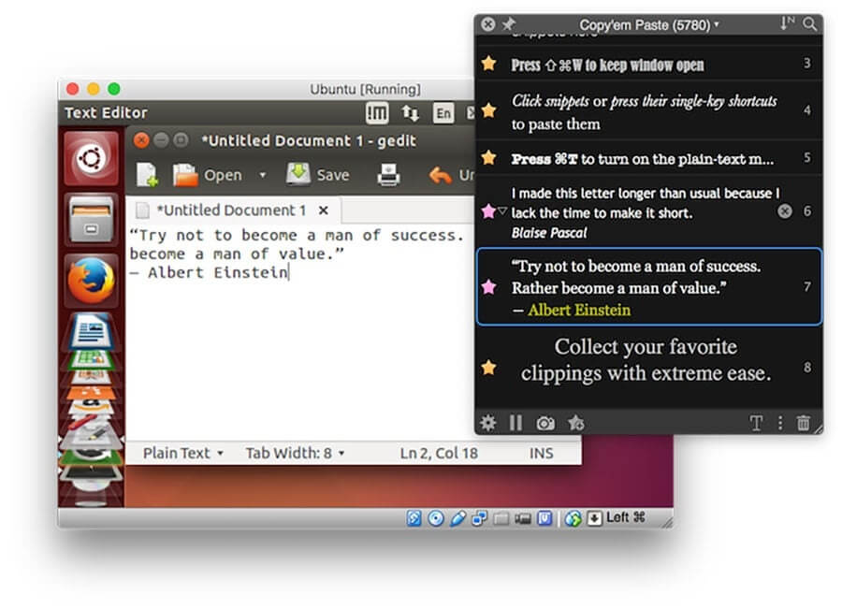Open the En language indicator
The width and height of the screenshot is (842, 609).
[x=443, y=113]
